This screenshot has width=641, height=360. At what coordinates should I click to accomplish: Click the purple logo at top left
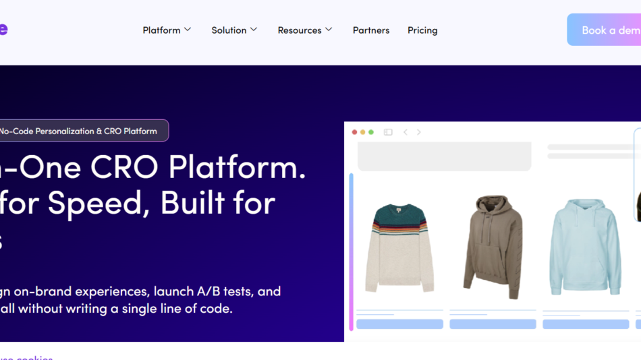(x=3, y=30)
